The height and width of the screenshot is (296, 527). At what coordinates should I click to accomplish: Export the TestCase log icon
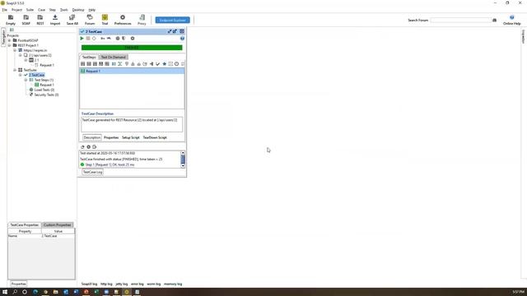(x=95, y=147)
